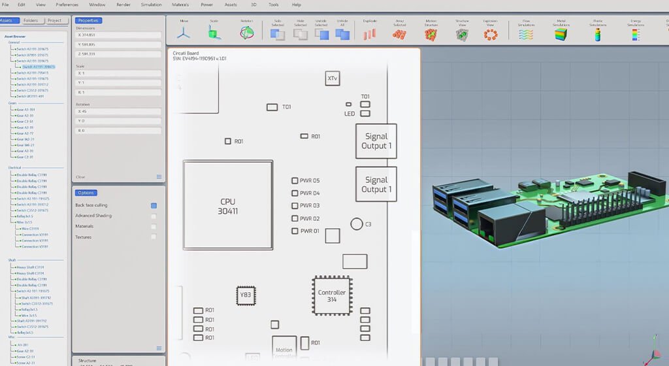Screen dimensions: 669x366
Task: Open the Edit menu
Action: 22,5
